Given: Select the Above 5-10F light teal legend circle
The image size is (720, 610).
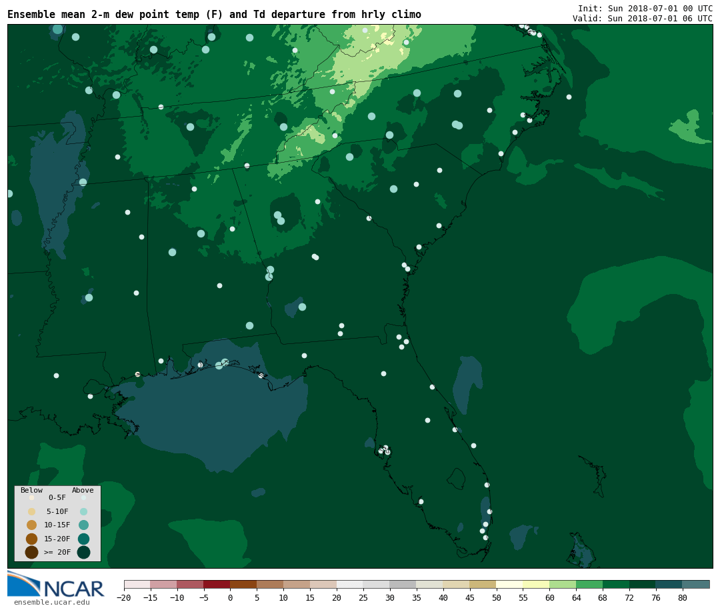Looking at the screenshot, I should [x=83, y=512].
